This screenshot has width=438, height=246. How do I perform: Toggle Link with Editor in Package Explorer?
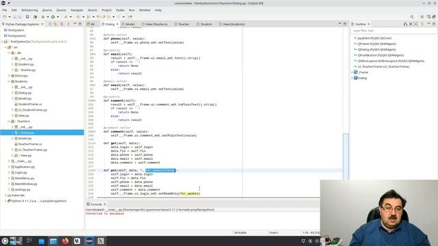point(55,25)
